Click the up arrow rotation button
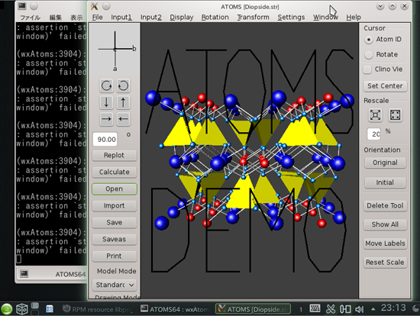 pos(123,102)
